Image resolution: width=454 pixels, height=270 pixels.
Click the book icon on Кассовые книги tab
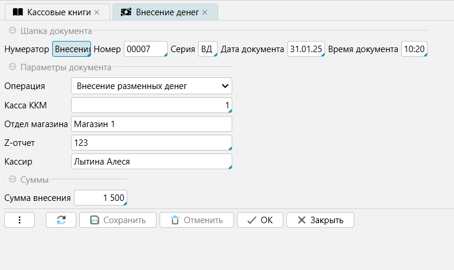click(18, 12)
